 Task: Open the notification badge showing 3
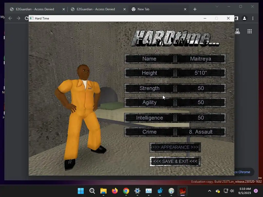click(x=256, y=191)
